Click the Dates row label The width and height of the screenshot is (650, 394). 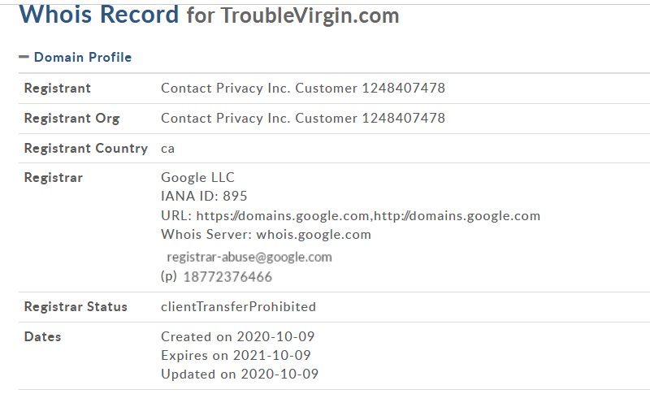click(x=42, y=336)
